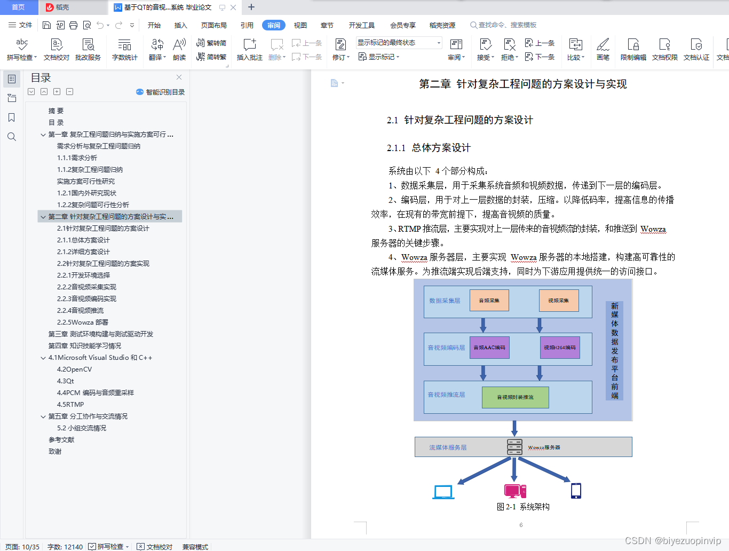
Task: Collapse the 第二章 chapter in the outline tree
Action: click(43, 216)
